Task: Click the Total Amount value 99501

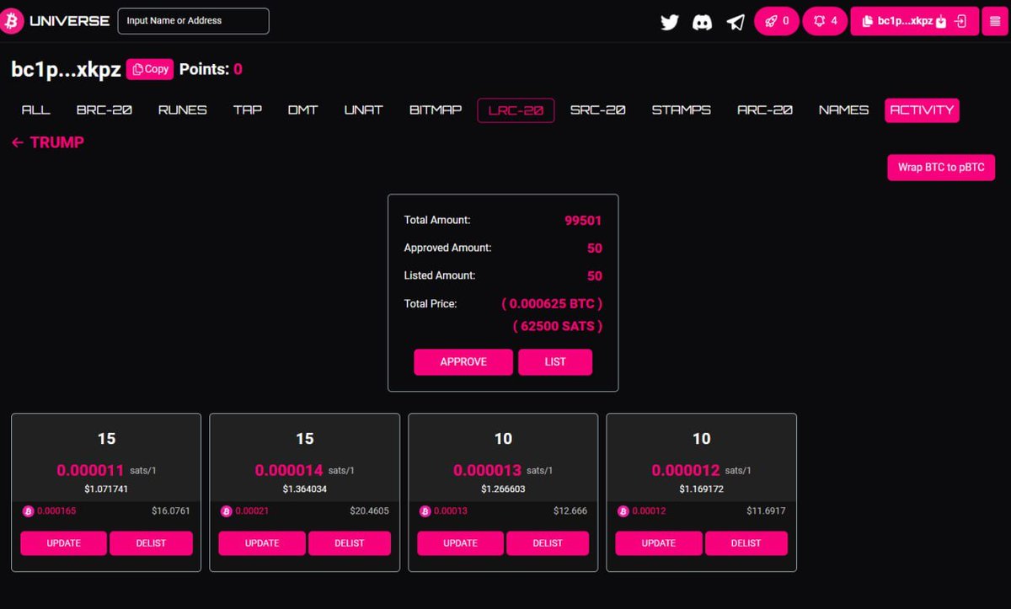Action: [x=583, y=221]
